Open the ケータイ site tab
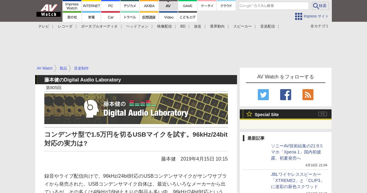This screenshot has width=367, height=193. (x=207, y=6)
